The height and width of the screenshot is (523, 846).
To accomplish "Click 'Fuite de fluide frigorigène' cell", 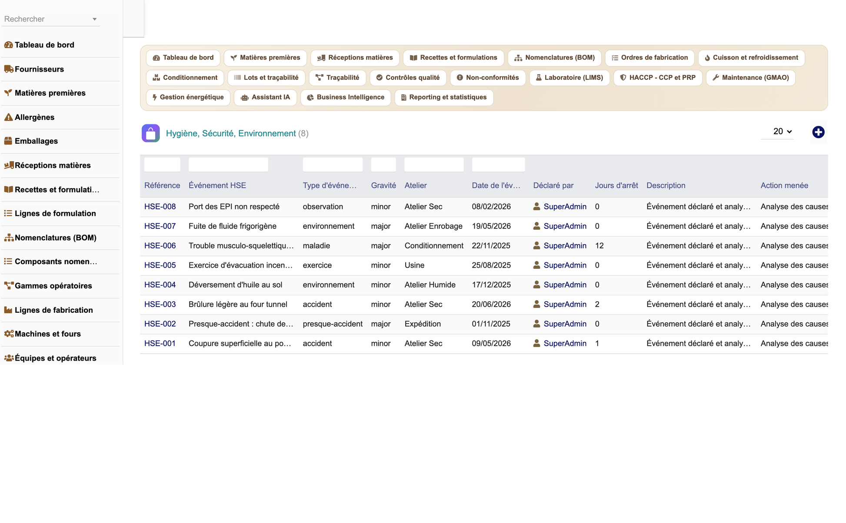I will pos(233,226).
